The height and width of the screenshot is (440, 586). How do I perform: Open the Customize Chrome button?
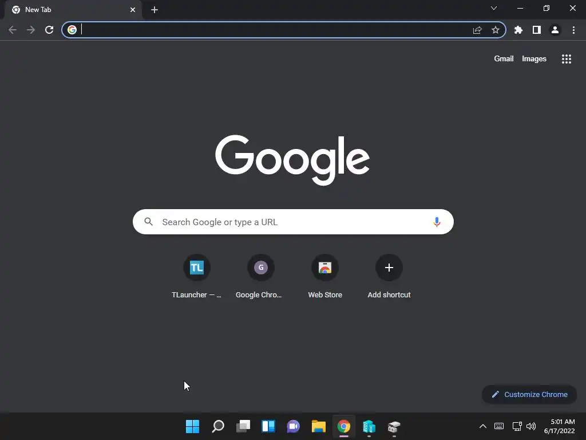pos(529,394)
